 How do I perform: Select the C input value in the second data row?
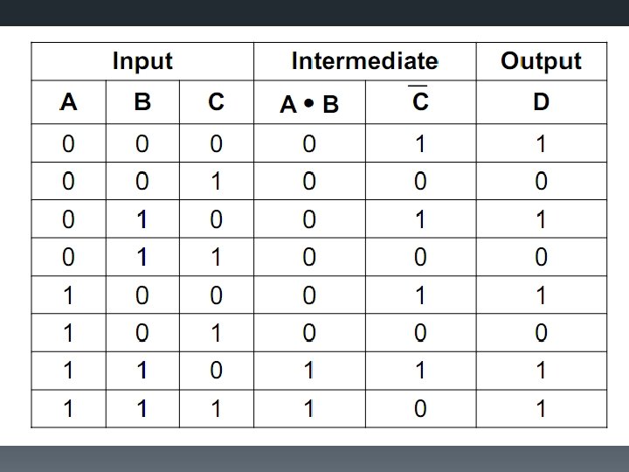tap(216, 182)
